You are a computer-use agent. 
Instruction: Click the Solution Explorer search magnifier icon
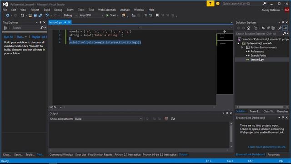(x=284, y=34)
